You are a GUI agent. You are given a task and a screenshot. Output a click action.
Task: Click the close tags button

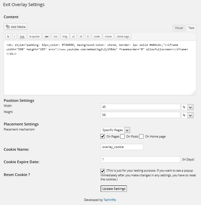pyautogui.click(x=123, y=36)
